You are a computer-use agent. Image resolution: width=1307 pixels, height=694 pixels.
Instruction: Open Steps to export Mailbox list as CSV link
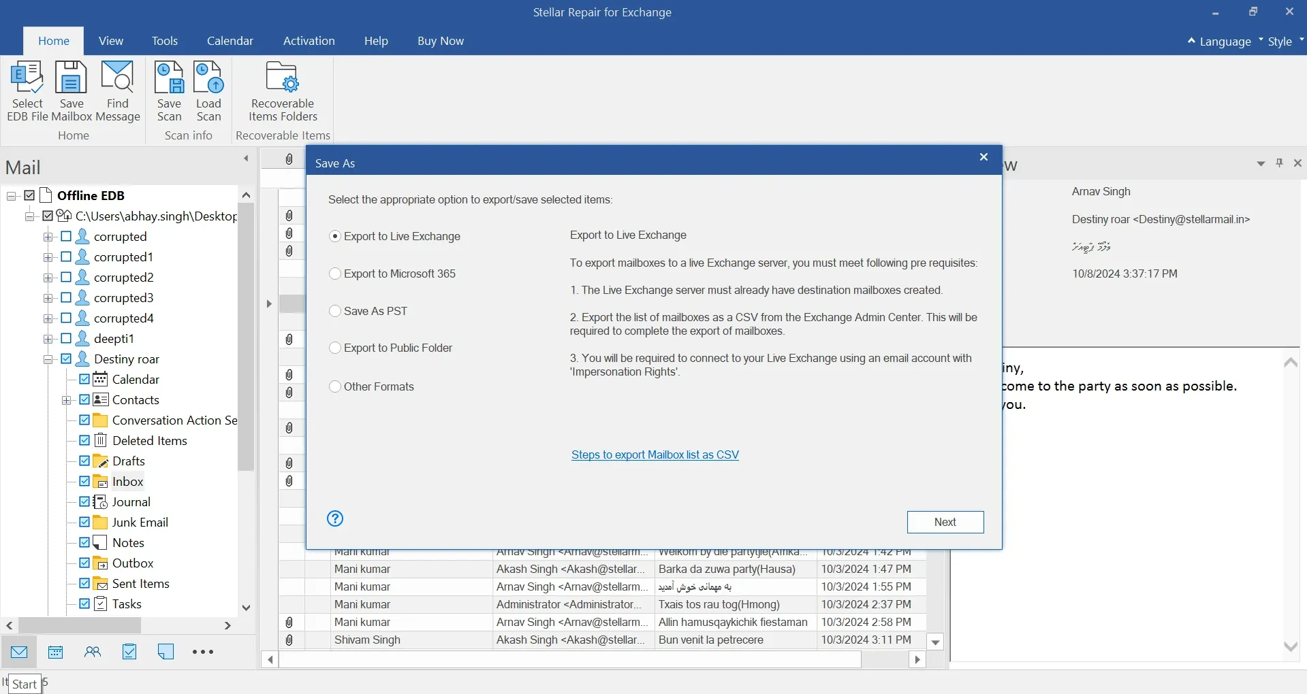coord(655,455)
